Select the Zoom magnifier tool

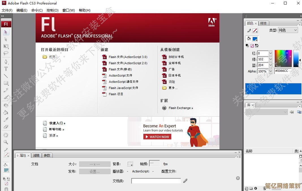(6, 142)
